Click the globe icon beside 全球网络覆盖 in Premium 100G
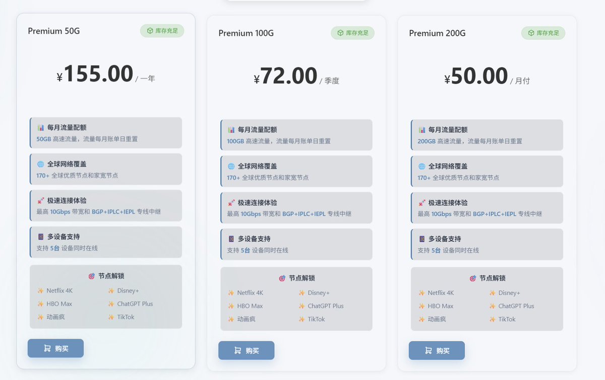Image resolution: width=605 pixels, height=380 pixels. coord(231,166)
